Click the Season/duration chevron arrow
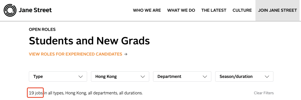Screen dimensions: 301x100 tap(267, 77)
